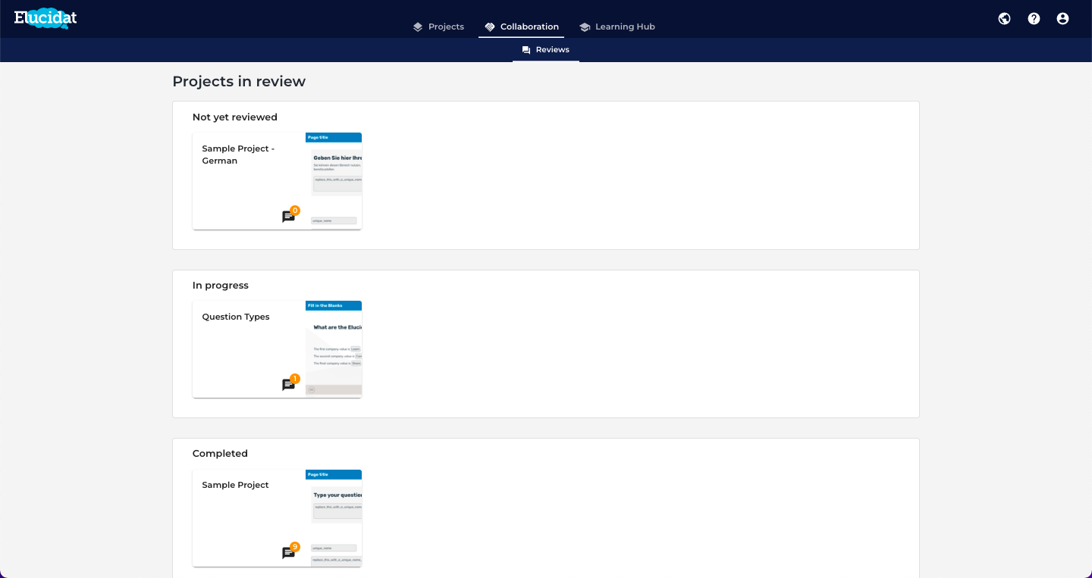Go to the Learning Hub tab
Image resolution: width=1092 pixels, height=578 pixels.
click(617, 27)
